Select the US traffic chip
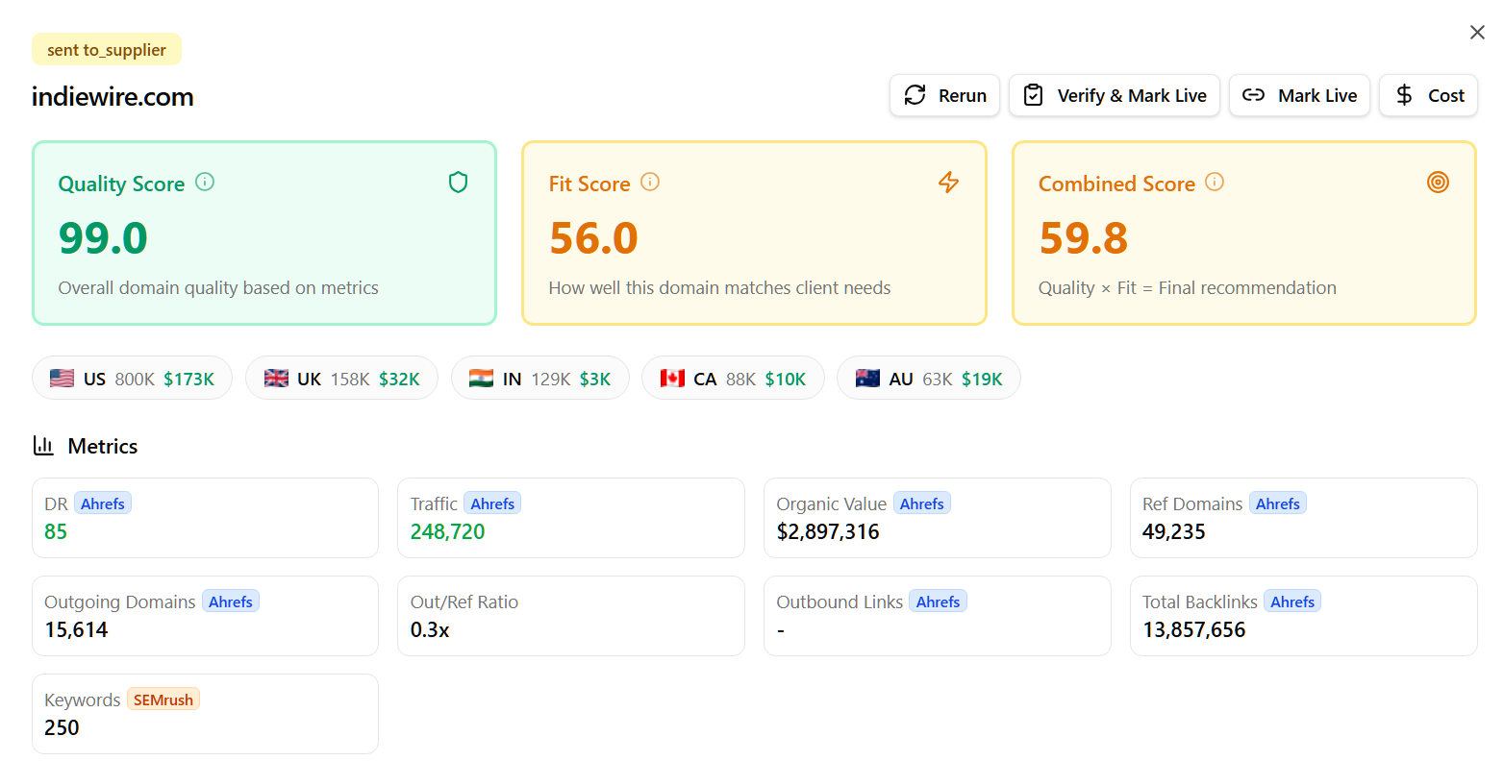1504x761 pixels. click(132, 378)
